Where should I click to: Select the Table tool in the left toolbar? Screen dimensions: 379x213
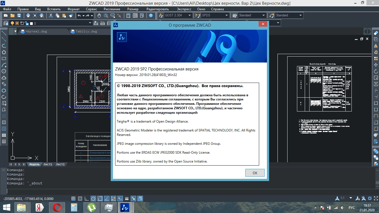[x=4, y=135]
